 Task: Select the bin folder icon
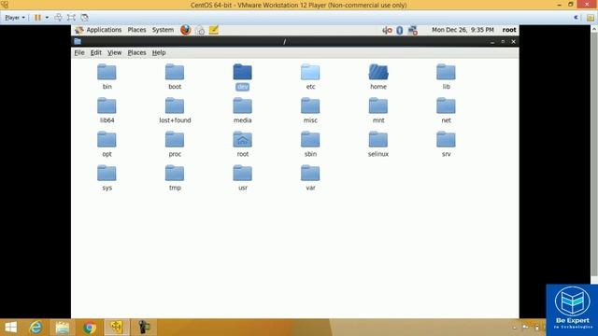[x=107, y=72]
